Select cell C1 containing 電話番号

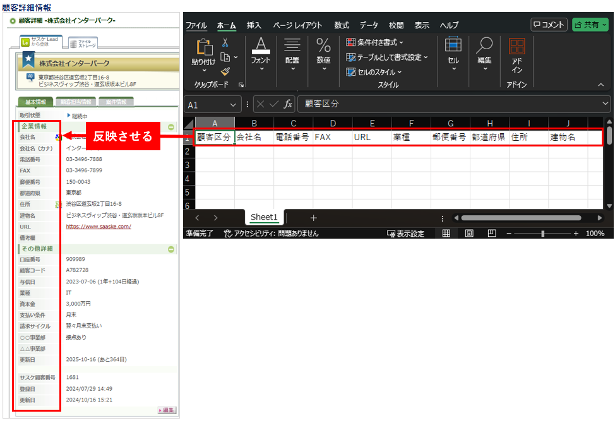[294, 137]
